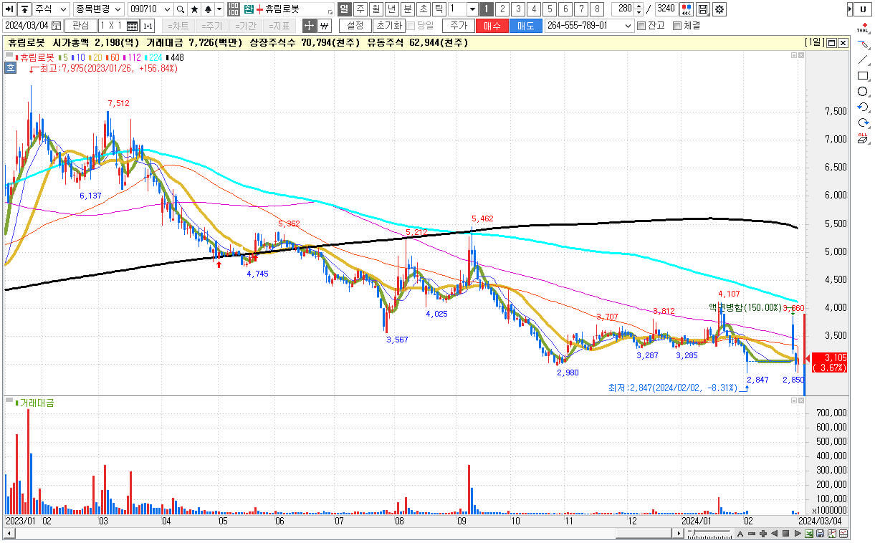Select numbered tab 3
Image resolution: width=875 pixels, height=543 pixels.
[518, 9]
